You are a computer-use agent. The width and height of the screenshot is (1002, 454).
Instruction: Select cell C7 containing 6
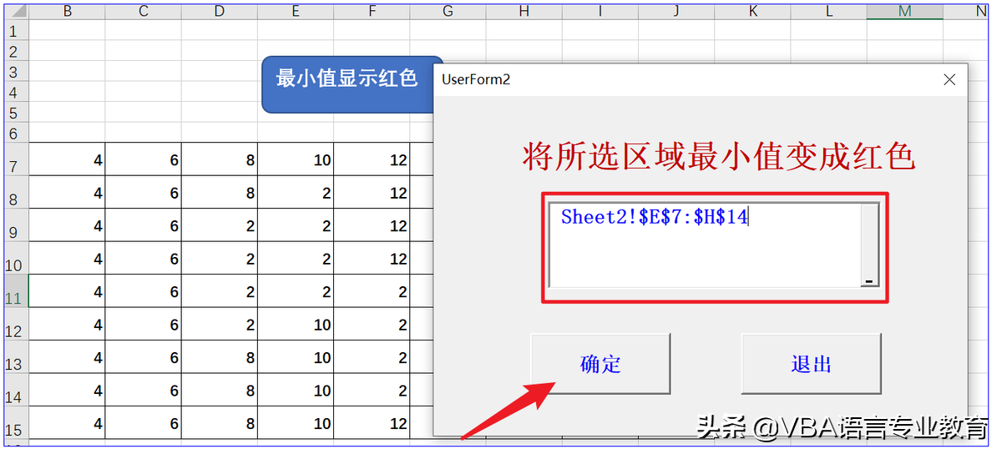(144, 159)
